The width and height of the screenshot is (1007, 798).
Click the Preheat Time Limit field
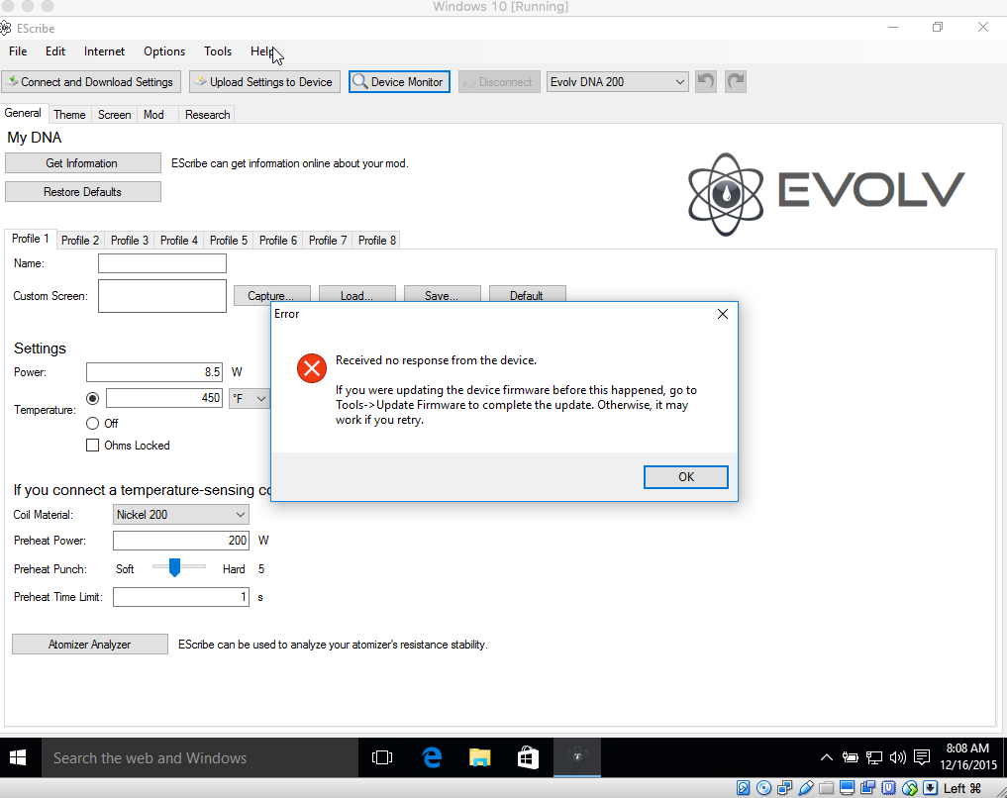point(181,597)
